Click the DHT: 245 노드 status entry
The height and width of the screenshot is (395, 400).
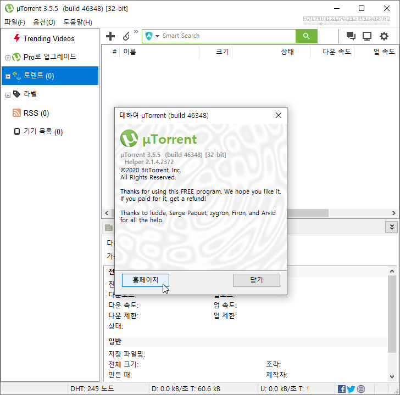click(92, 388)
